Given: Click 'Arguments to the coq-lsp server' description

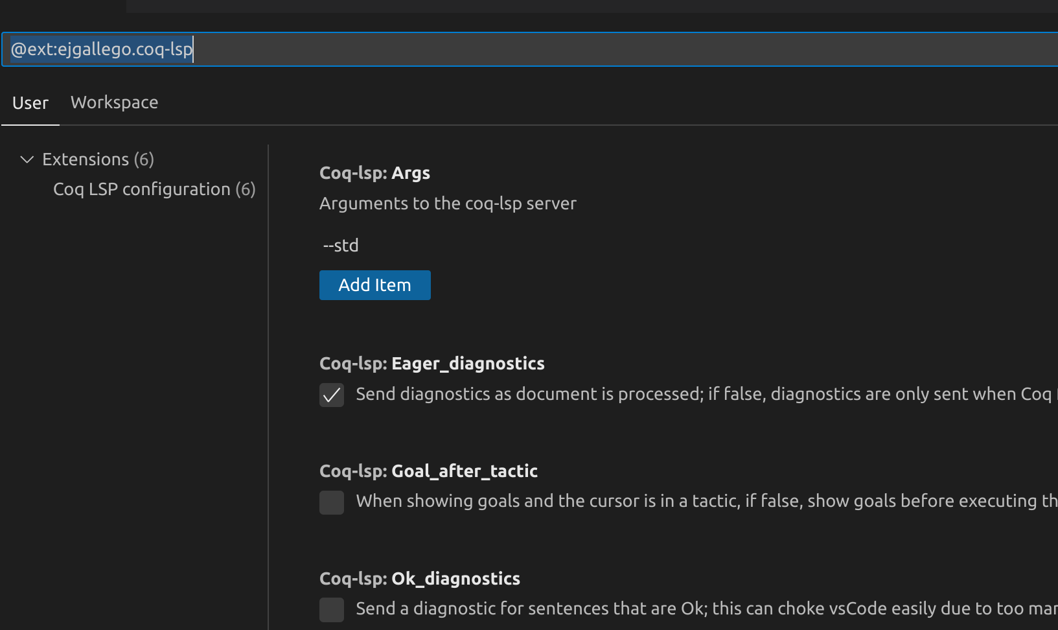Looking at the screenshot, I should [x=448, y=204].
